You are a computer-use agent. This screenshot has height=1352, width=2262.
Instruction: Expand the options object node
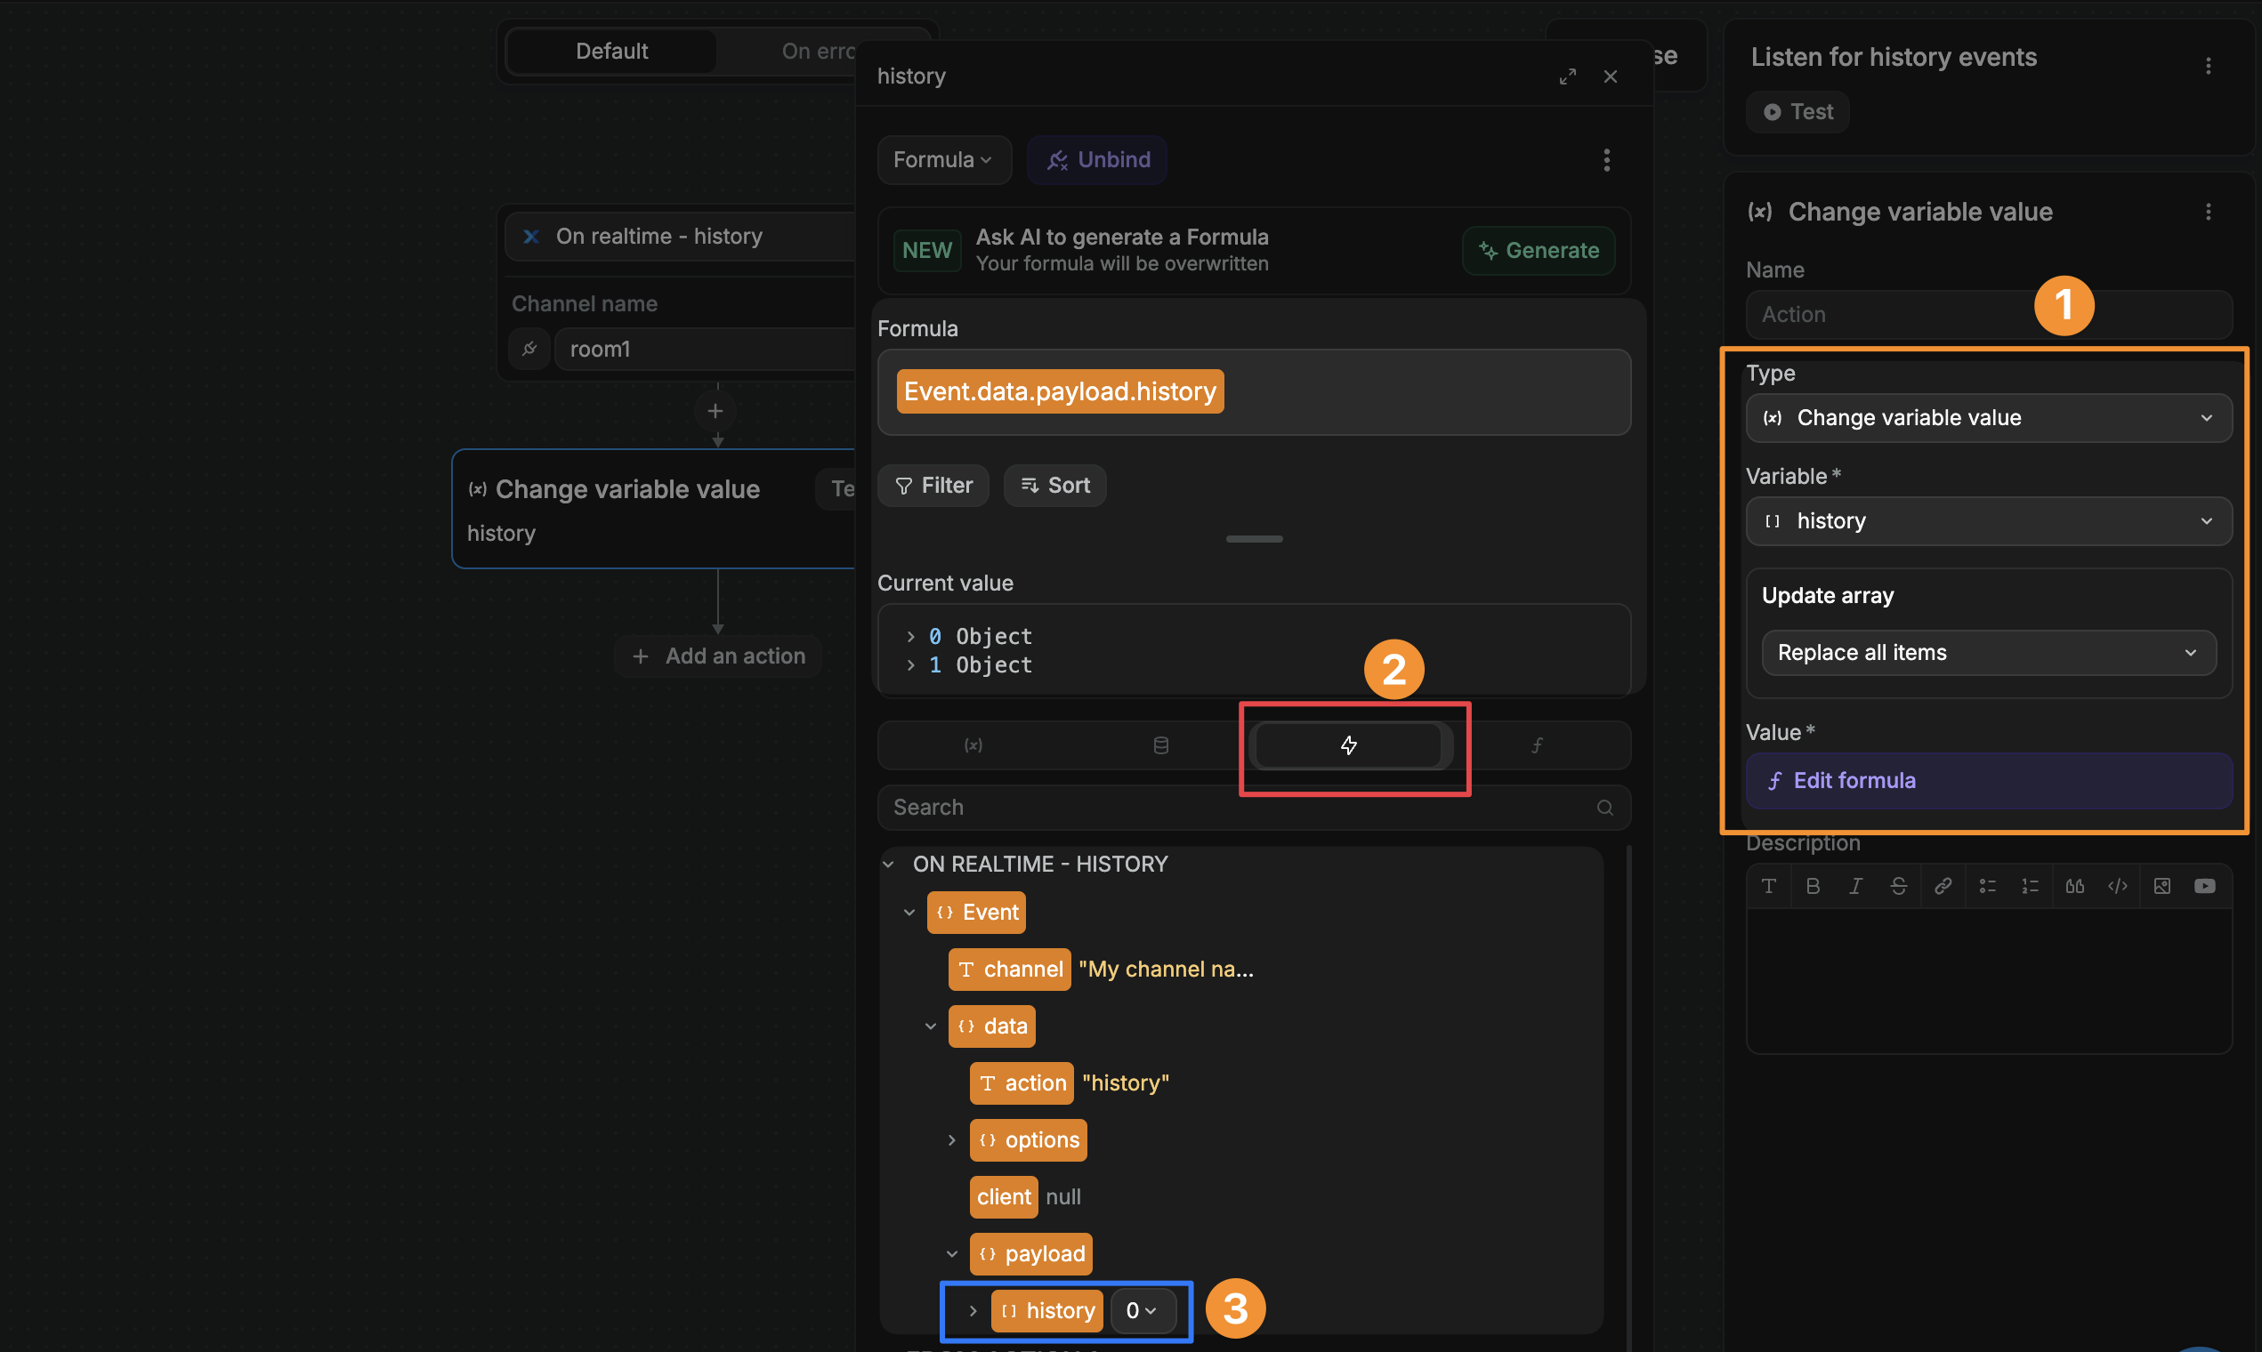click(x=951, y=1140)
